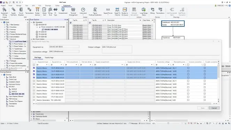Open the Home ribbon tab
The image size is (231, 130).
tap(10, 6)
